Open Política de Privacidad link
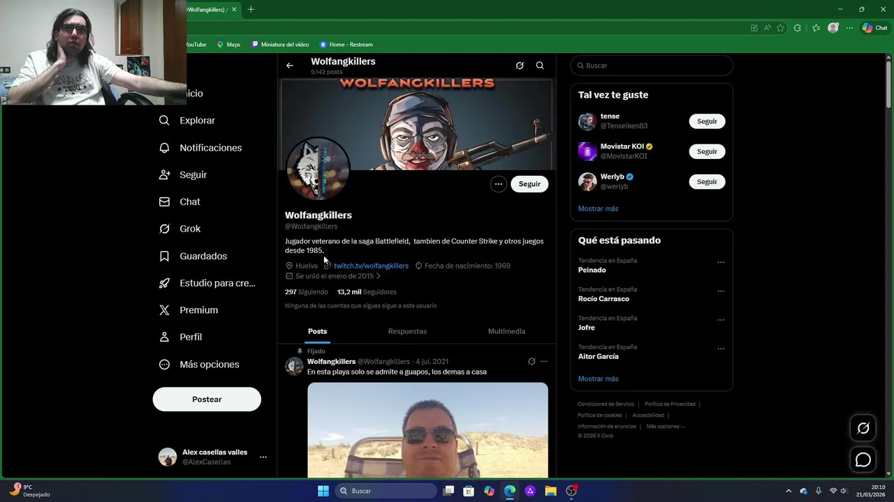The image size is (894, 502). [670, 404]
